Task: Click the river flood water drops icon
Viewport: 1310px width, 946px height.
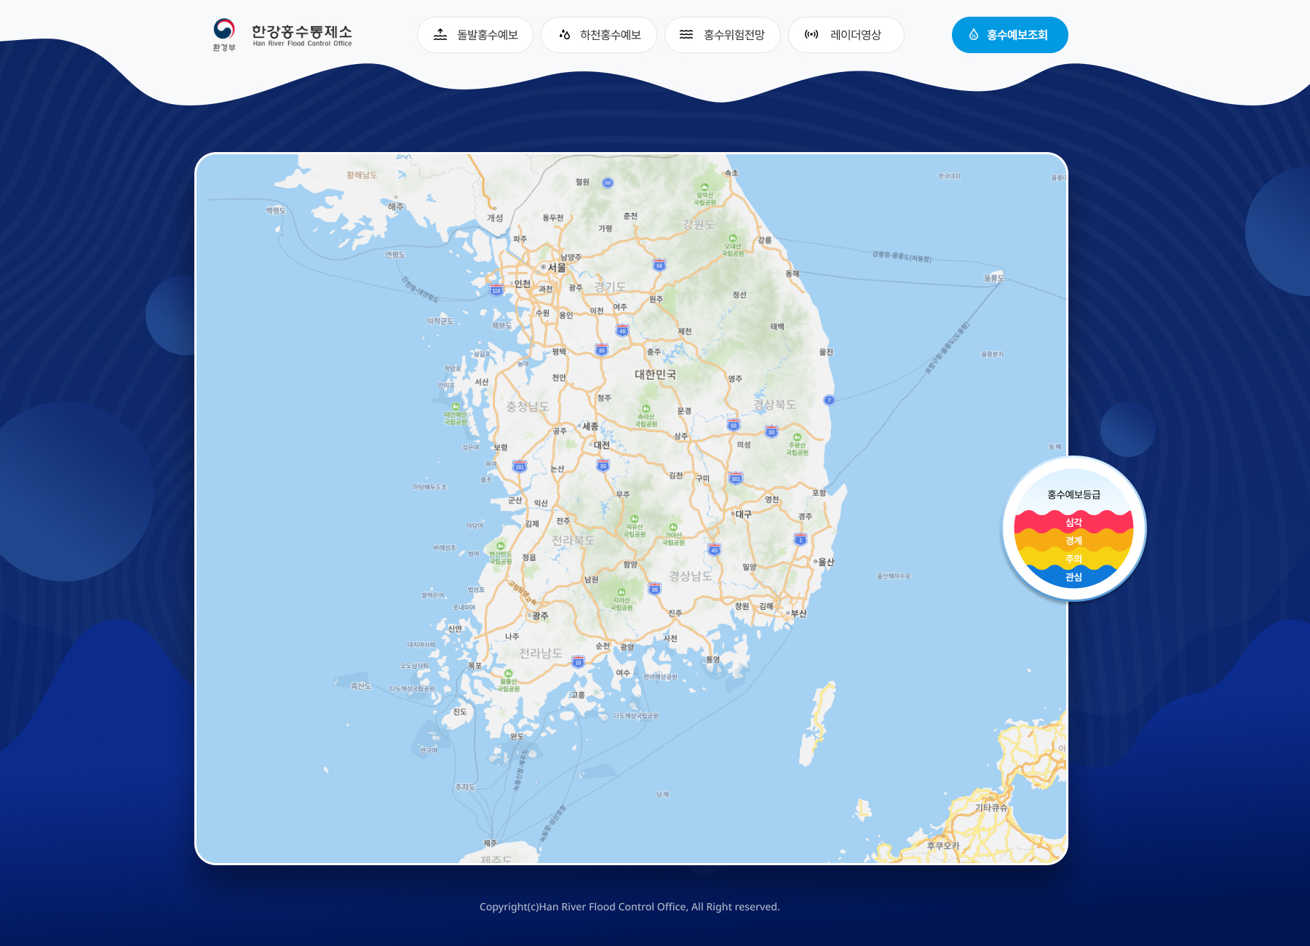Action: click(x=564, y=35)
